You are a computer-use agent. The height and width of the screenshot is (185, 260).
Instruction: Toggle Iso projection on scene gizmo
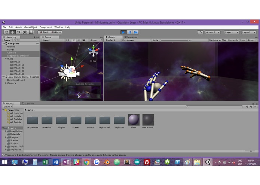point(93,61)
